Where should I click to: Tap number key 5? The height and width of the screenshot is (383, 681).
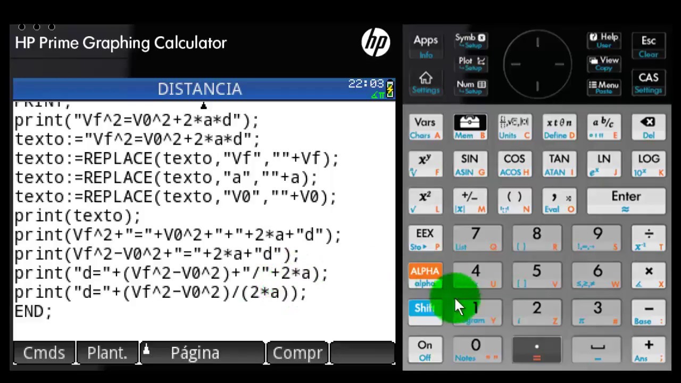537,276
